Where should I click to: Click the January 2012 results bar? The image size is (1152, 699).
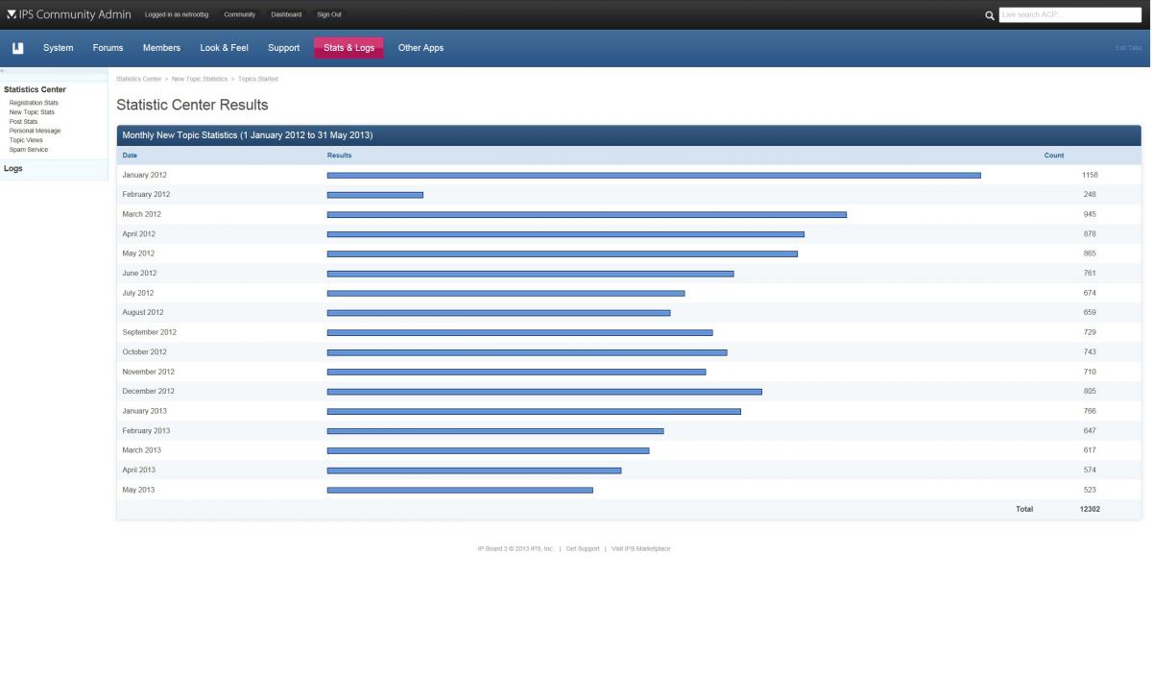click(653, 176)
